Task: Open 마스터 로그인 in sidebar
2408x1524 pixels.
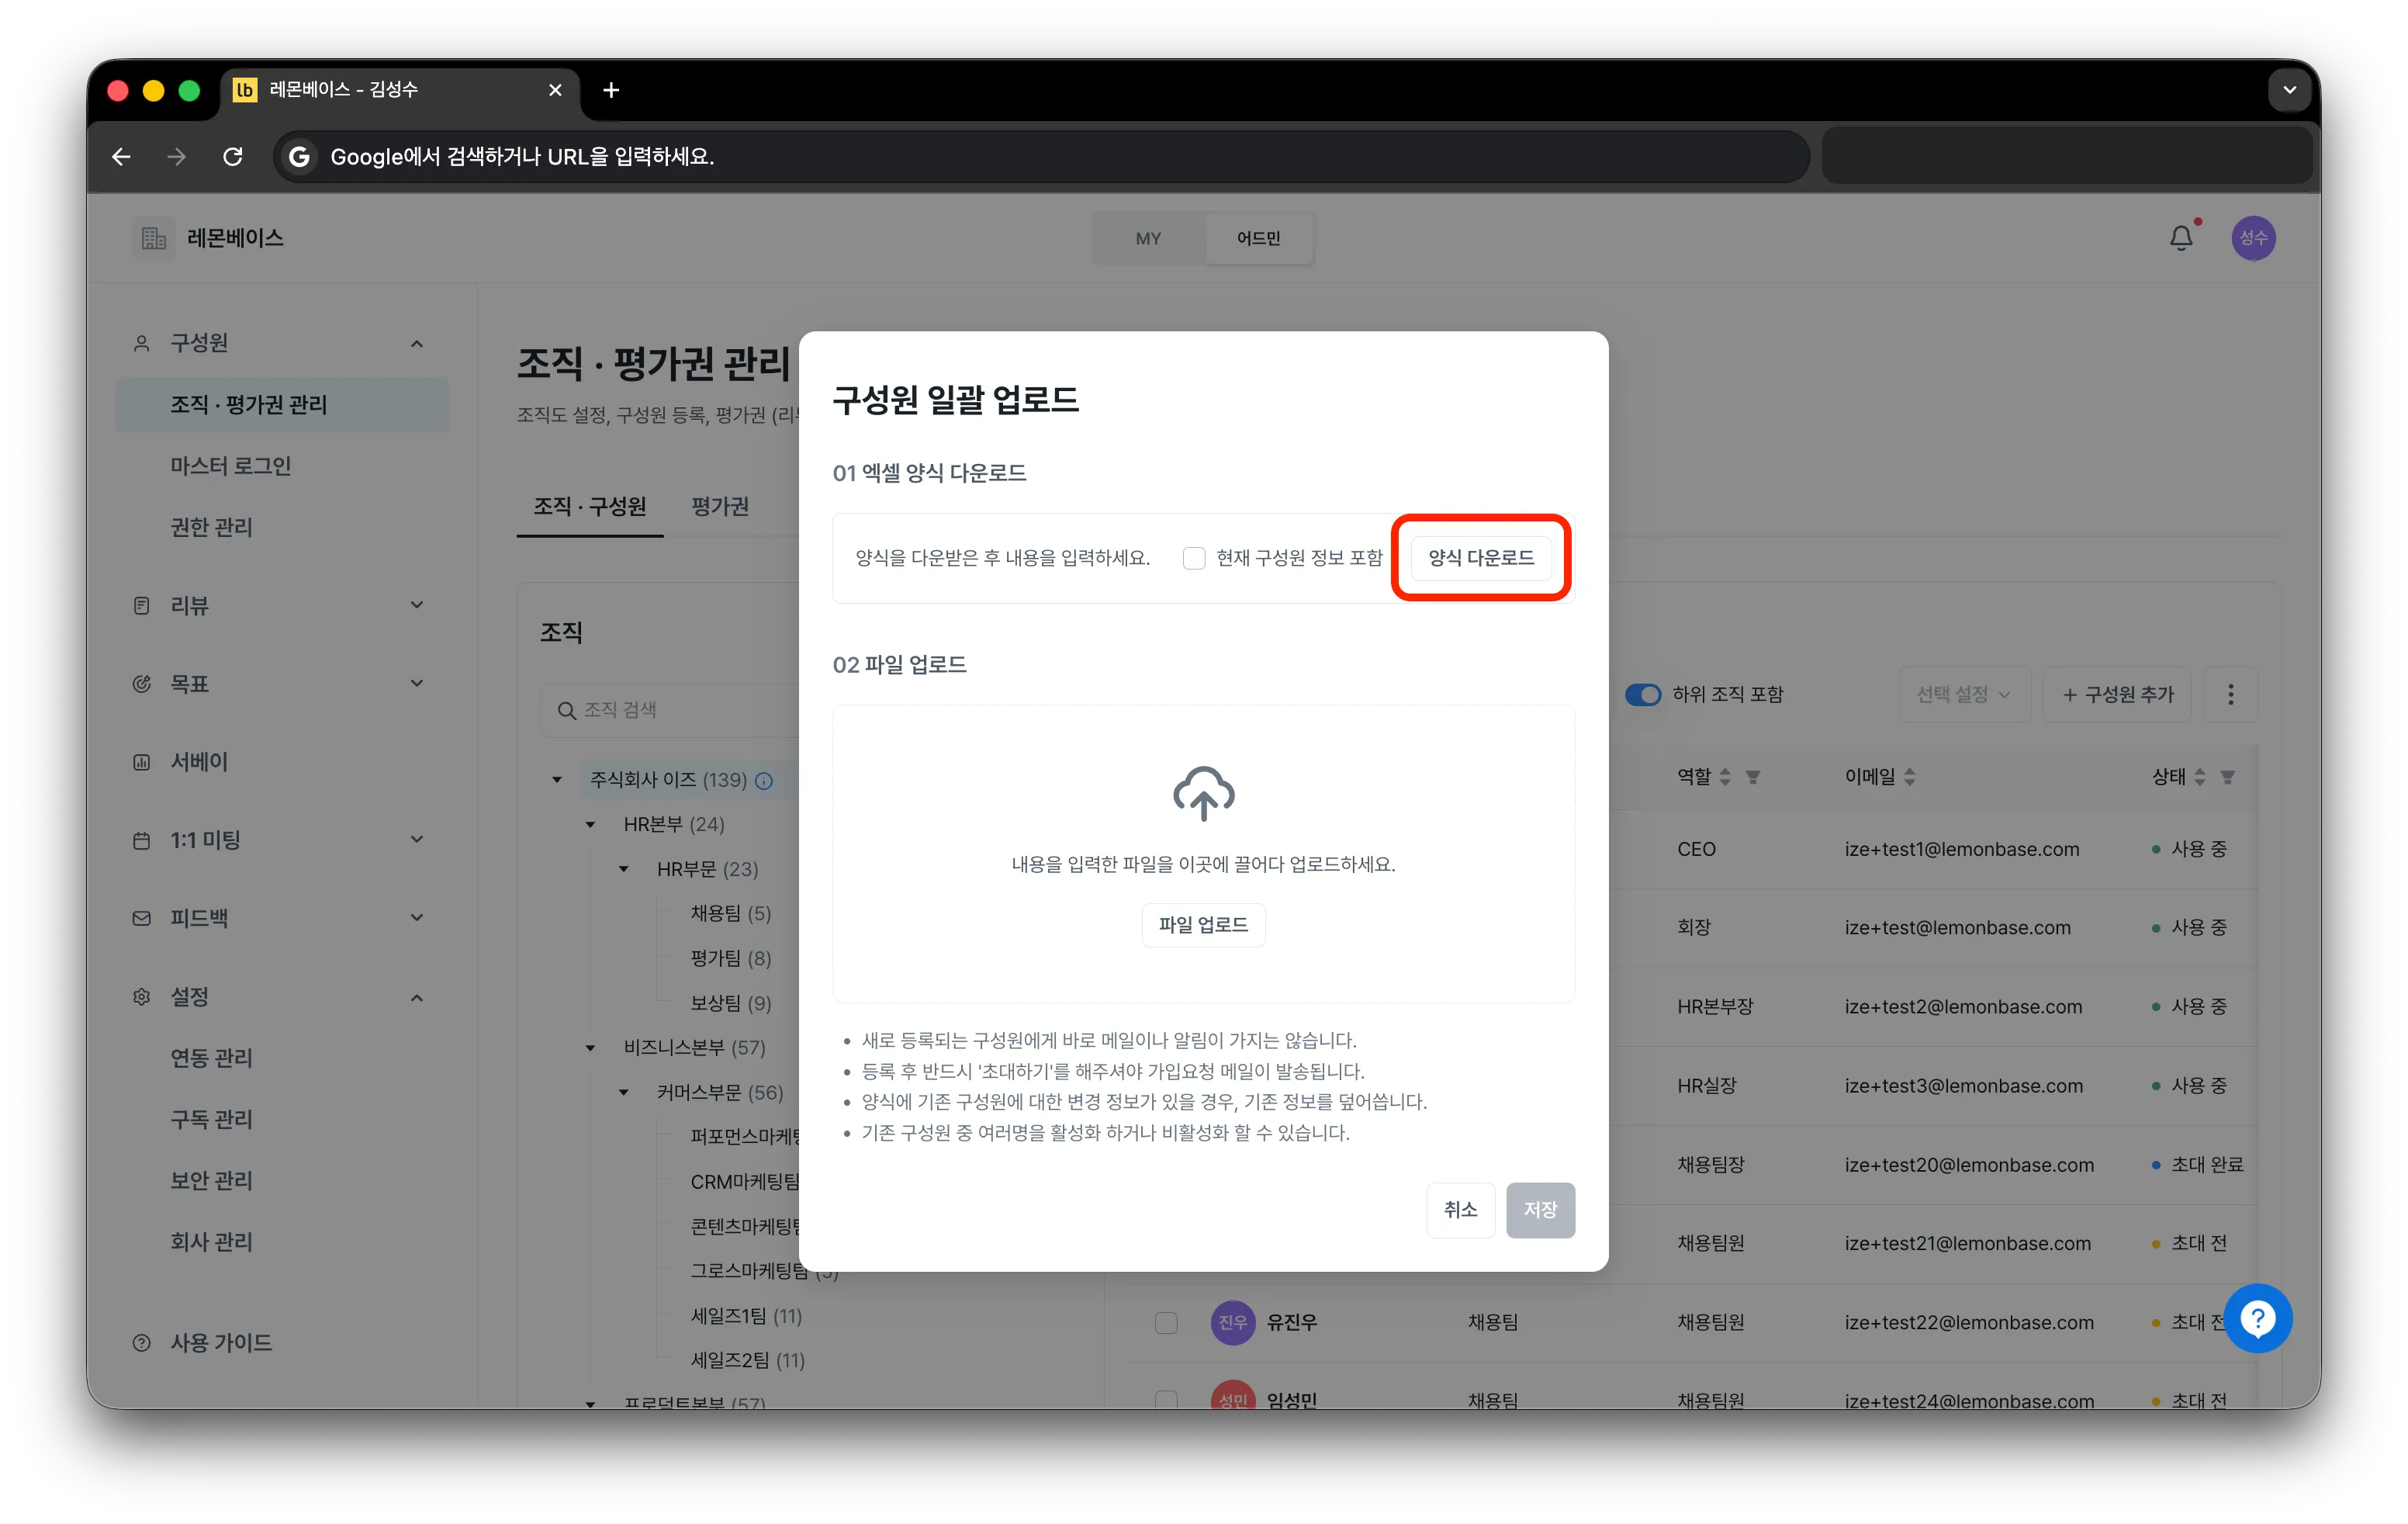Action: (x=230, y=466)
